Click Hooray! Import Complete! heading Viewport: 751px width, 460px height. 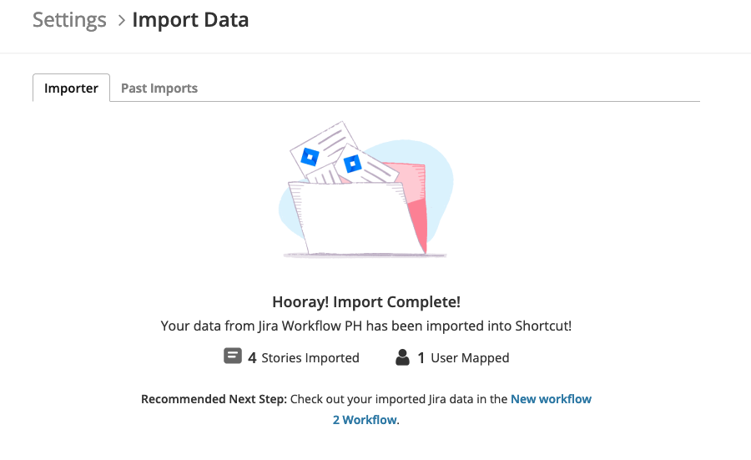tap(366, 302)
